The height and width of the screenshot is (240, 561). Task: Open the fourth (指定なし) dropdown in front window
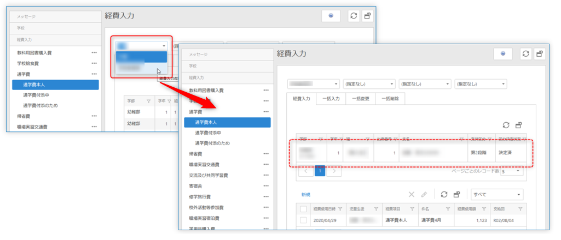point(481,84)
